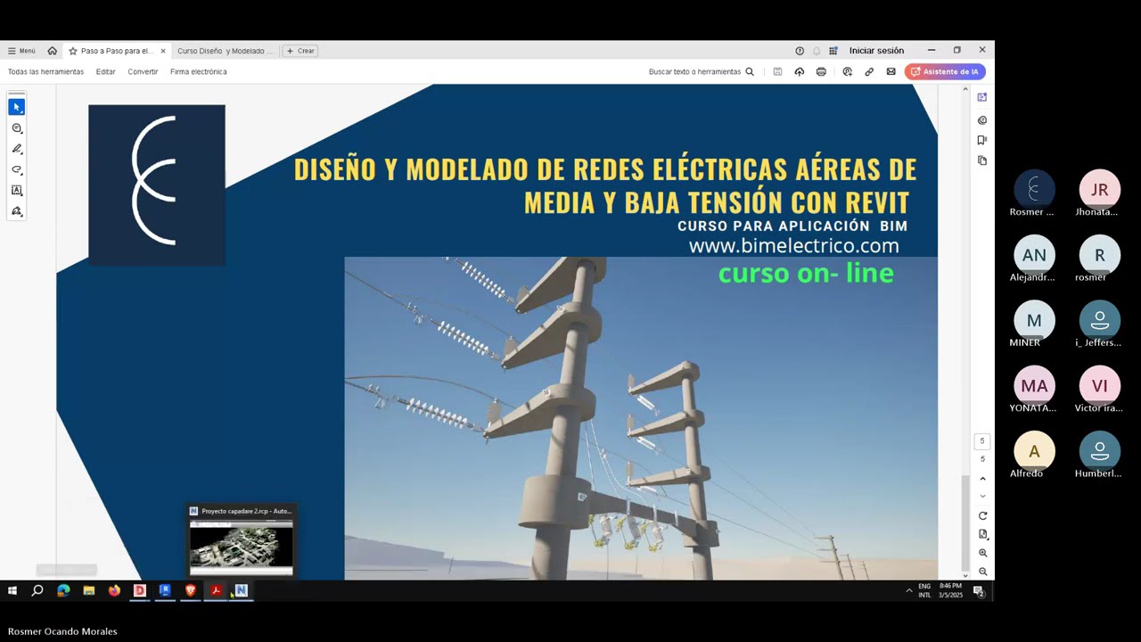Switch to Acrobat taskbar icon
This screenshot has width=1141, height=642.
216,590
